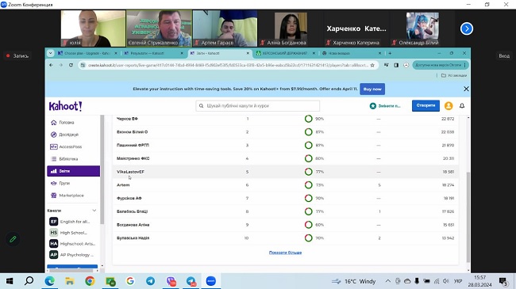Screen dimensions: 516x289
Task: Open the Library item in sidebar
Action: pyautogui.click(x=64, y=159)
